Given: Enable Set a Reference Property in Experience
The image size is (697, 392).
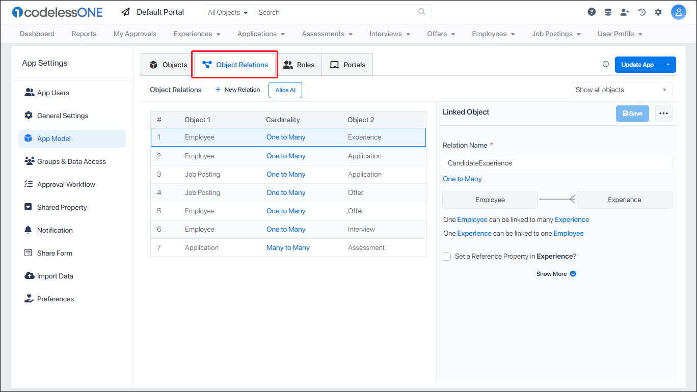Looking at the screenshot, I should [x=447, y=257].
